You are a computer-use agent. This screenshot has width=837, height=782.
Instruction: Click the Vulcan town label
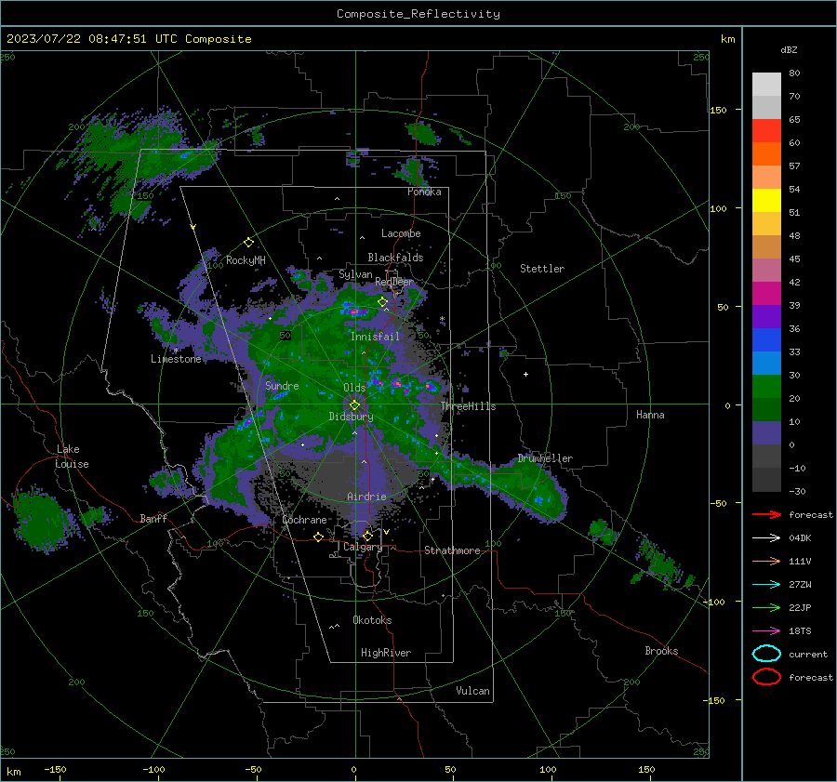point(473,691)
